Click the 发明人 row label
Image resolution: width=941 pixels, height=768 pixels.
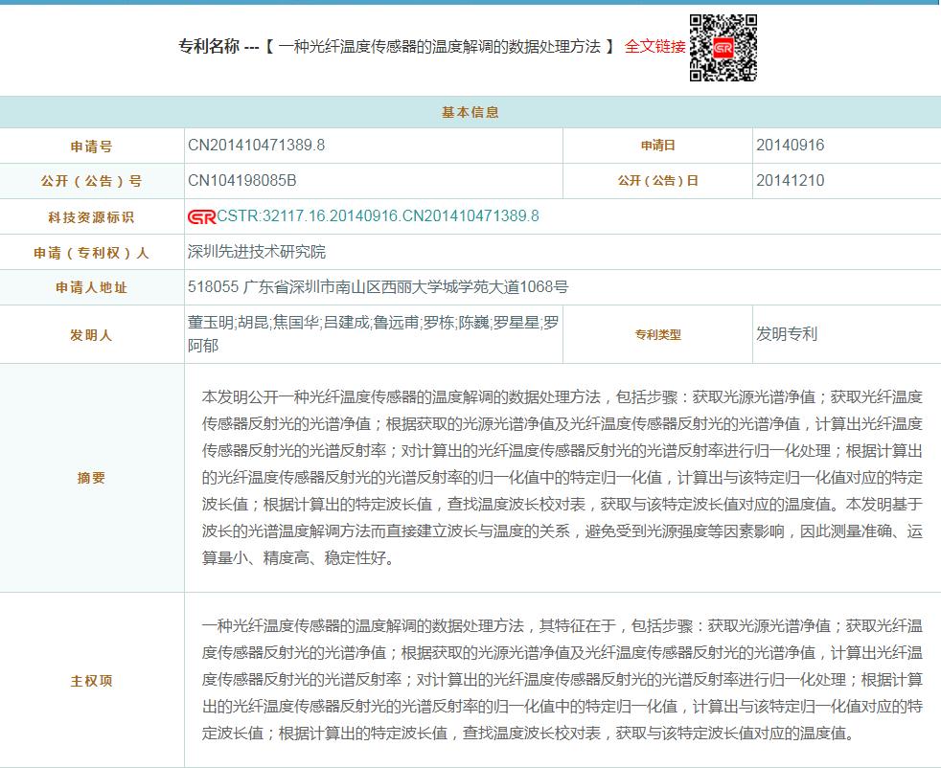click(x=92, y=335)
